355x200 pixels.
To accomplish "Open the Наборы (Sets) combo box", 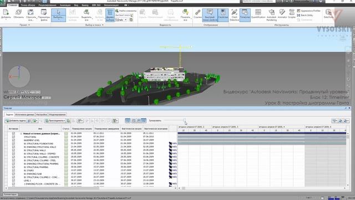I will (x=121, y=20).
